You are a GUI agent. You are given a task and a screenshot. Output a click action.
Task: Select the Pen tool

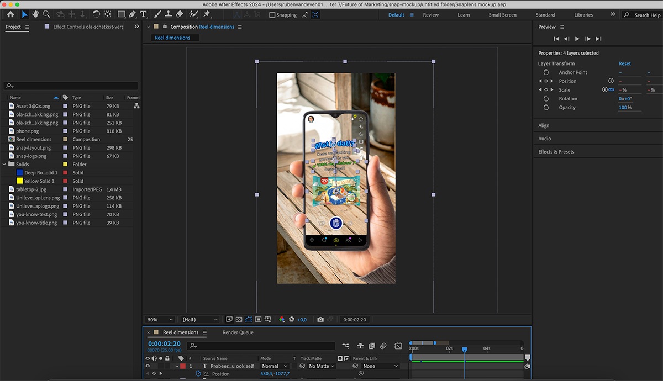[x=133, y=14]
